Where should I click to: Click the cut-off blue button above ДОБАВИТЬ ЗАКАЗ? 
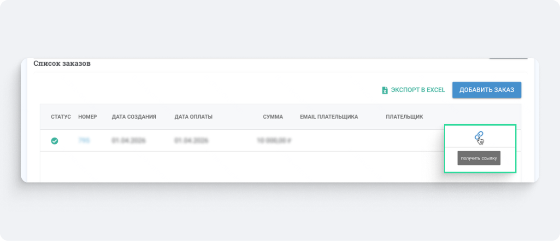507,58
